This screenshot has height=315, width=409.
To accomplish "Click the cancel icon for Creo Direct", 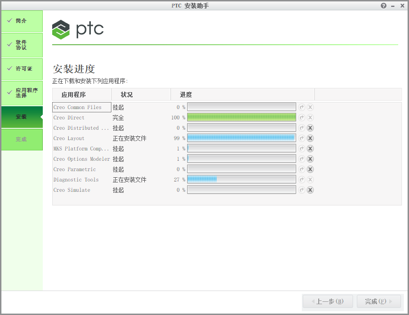I will click(x=310, y=118).
